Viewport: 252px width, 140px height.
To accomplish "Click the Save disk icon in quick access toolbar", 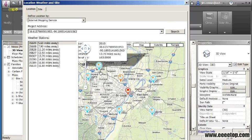I will tap(20, 3).
